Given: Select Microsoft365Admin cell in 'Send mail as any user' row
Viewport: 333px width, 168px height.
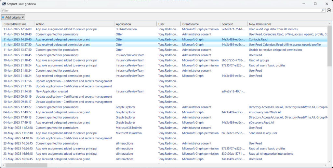Looking at the screenshot, I should [x=129, y=133].
